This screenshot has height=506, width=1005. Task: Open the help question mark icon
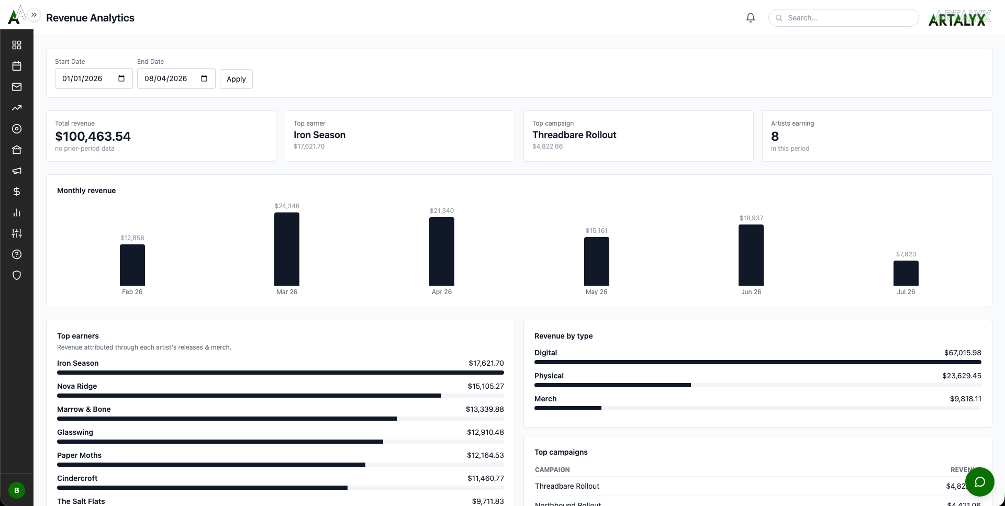pos(17,254)
